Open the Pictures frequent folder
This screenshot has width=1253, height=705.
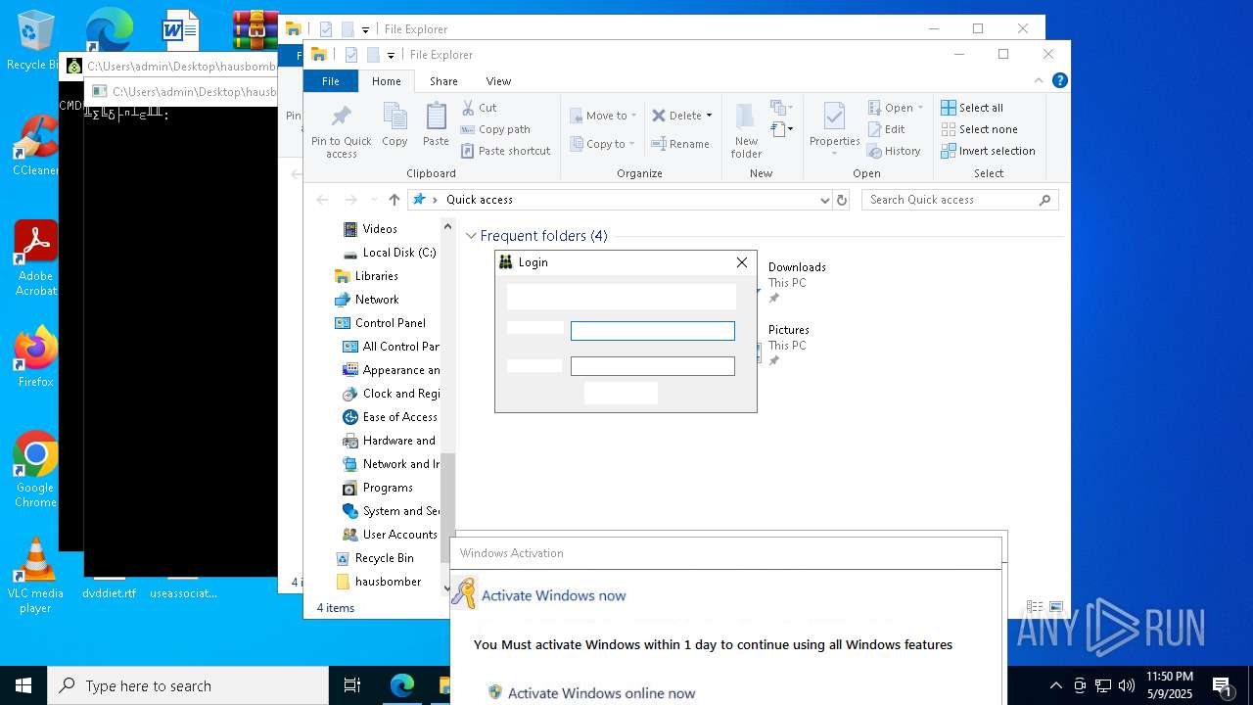[788, 330]
